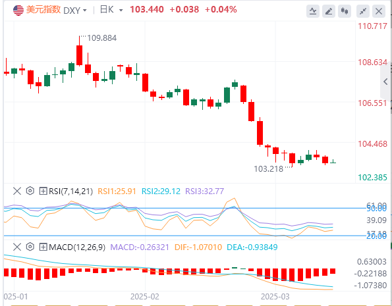The height and width of the screenshot is (306, 392).
Task: Click the 2025-03 date axis label
Action: pos(275,297)
